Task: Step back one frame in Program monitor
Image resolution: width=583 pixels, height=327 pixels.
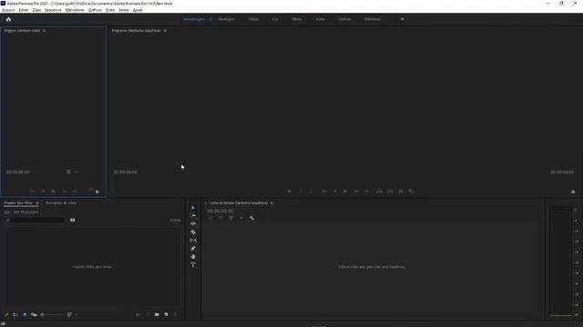Action: click(x=334, y=192)
